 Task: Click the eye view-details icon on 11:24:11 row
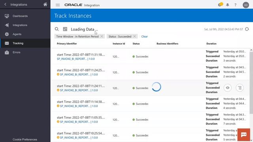pos(228,88)
